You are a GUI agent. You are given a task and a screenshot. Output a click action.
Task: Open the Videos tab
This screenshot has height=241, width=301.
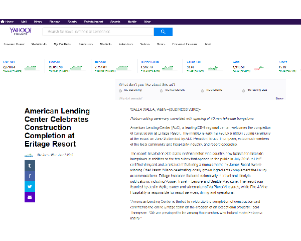pos(145,44)
